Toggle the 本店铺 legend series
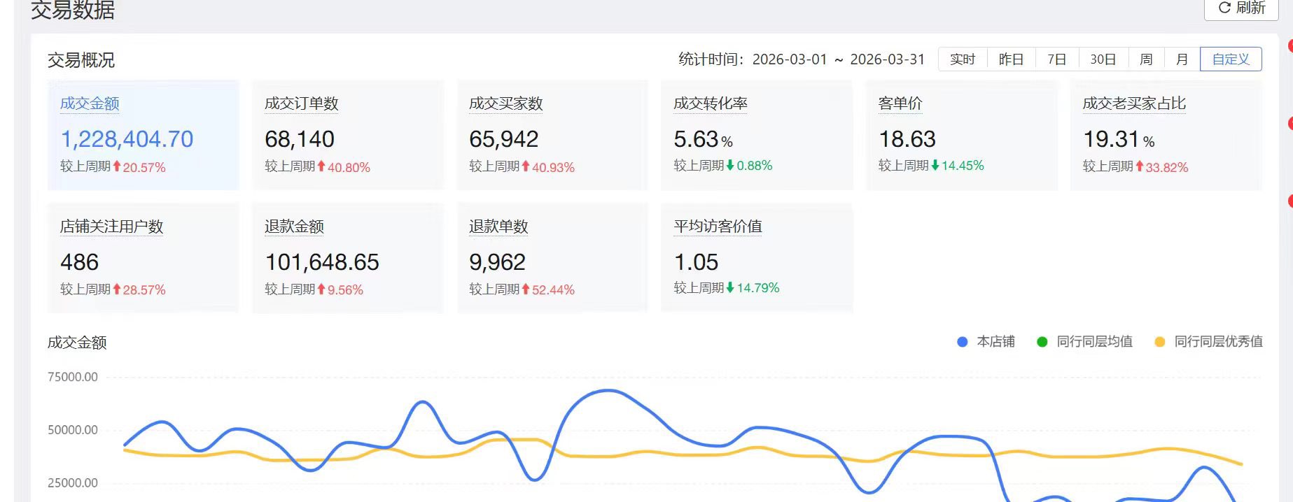The height and width of the screenshot is (502, 1293). pos(986,342)
